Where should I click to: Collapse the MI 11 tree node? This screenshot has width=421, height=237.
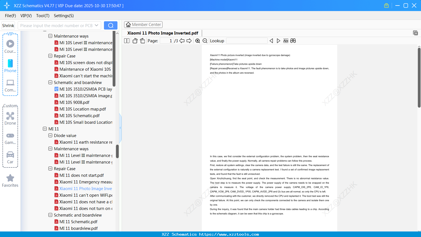click(x=45, y=129)
